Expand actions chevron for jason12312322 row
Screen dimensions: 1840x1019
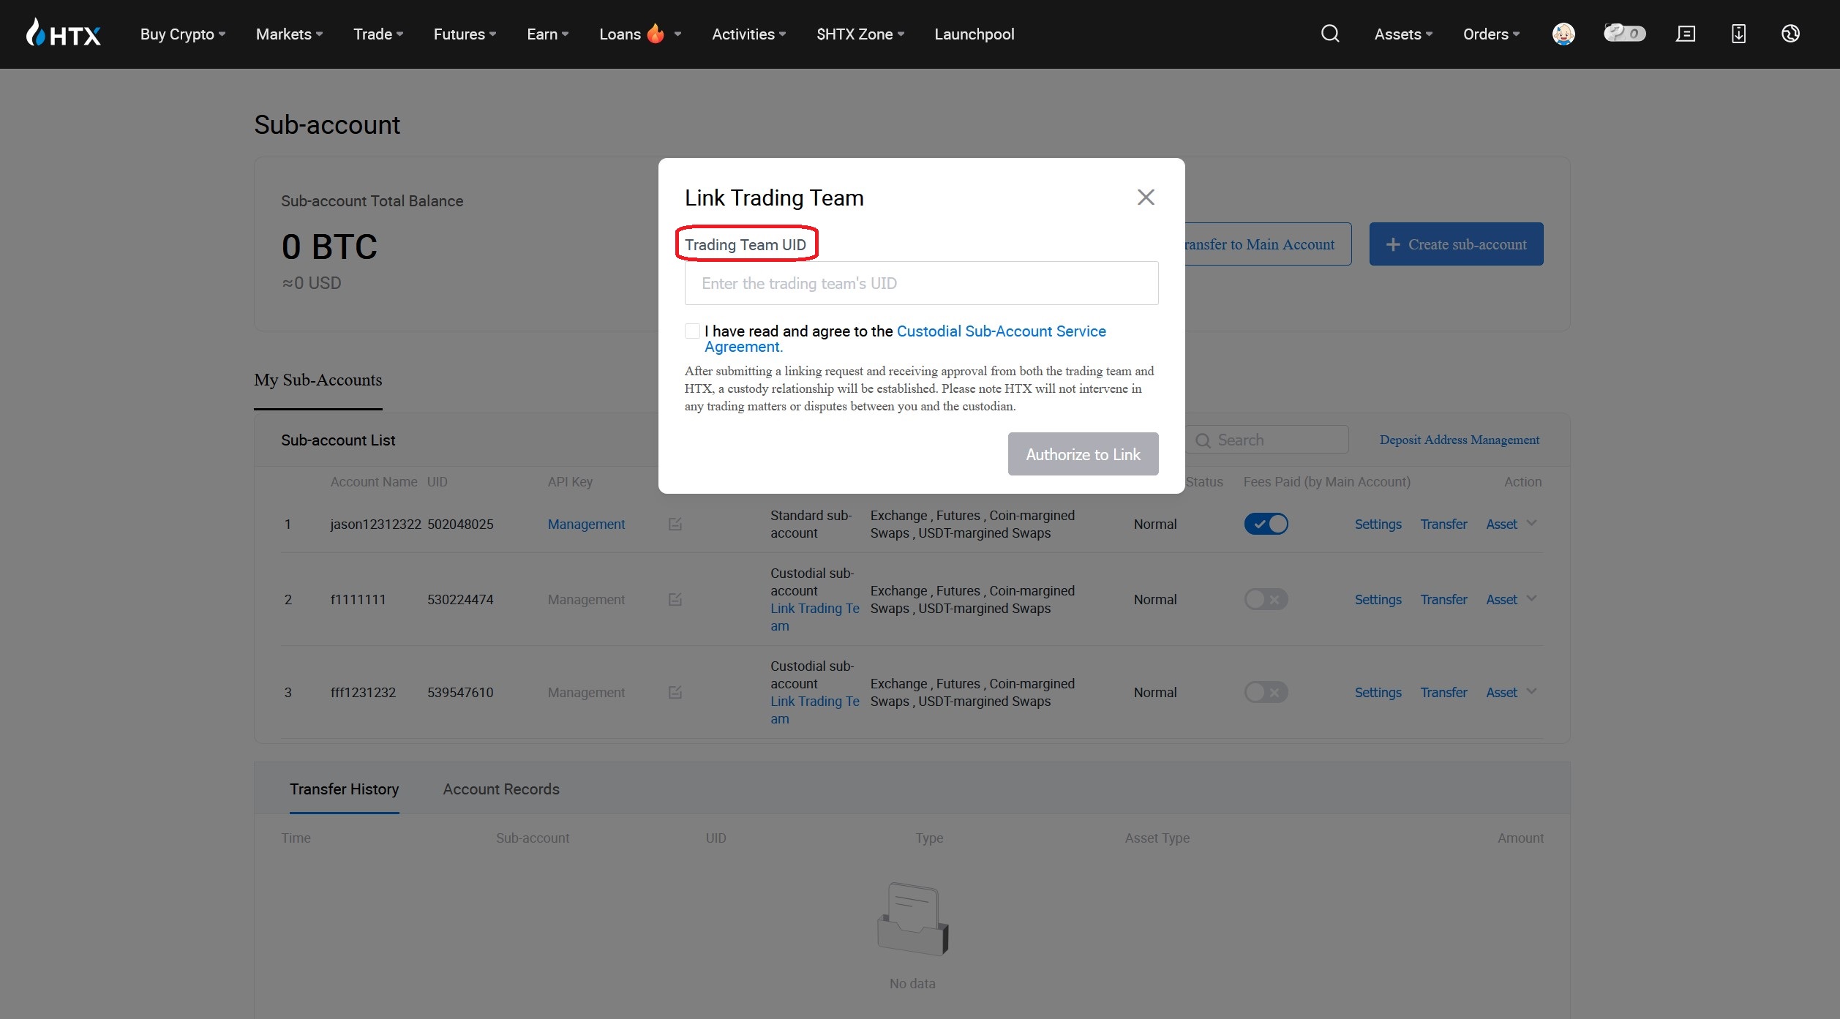(x=1532, y=523)
